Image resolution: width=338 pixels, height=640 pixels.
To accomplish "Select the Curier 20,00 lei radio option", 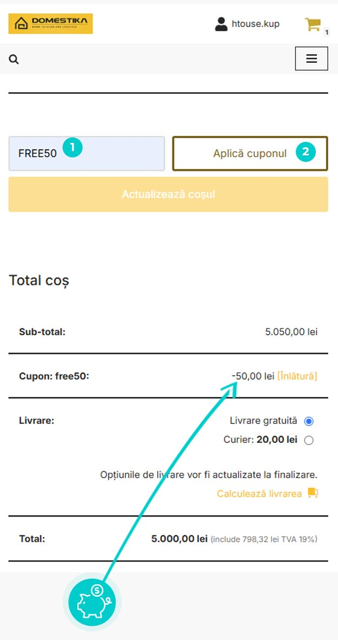I will pyautogui.click(x=309, y=440).
